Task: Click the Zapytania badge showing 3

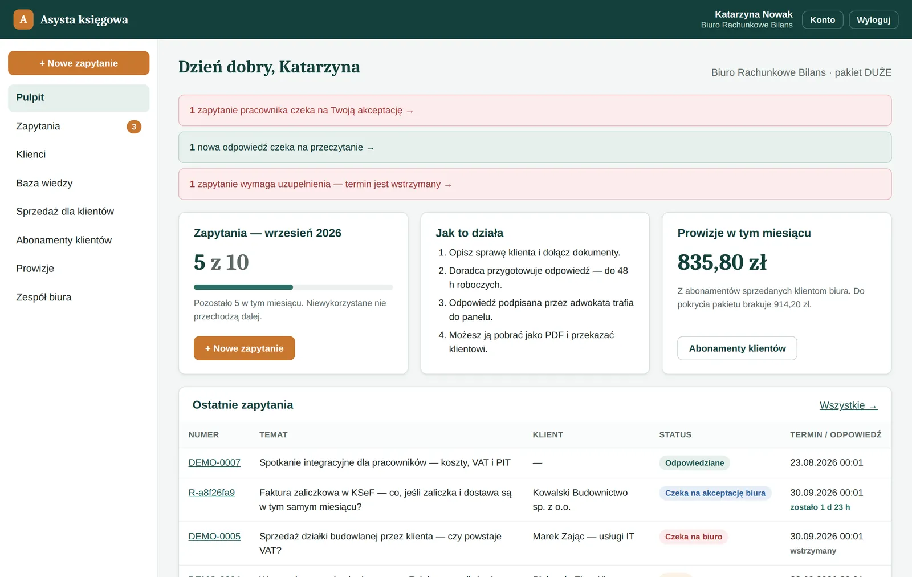Action: point(134,127)
